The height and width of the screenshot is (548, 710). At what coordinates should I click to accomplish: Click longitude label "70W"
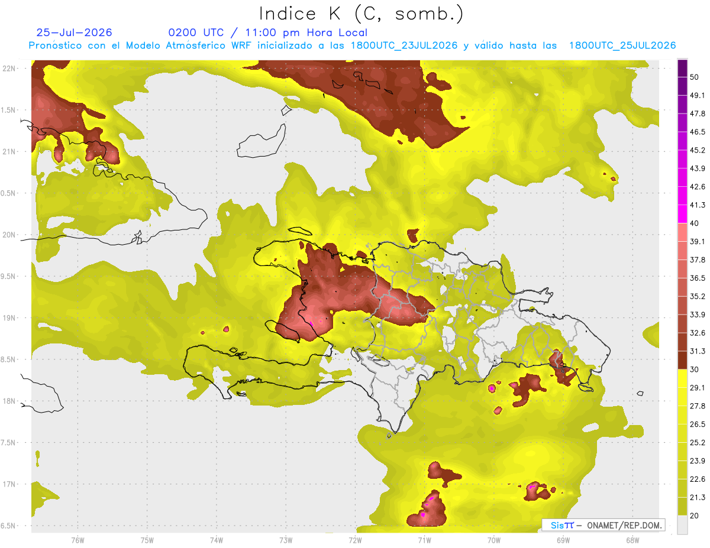point(494,540)
